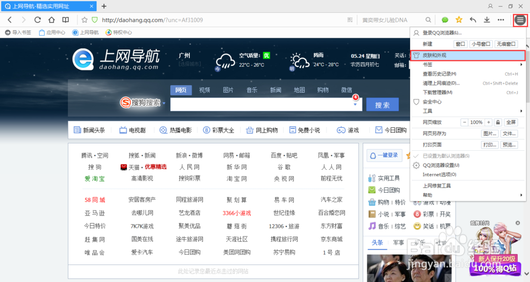This screenshot has width=530, height=282.
Task: Click the 一键登录 button
Action: pyautogui.click(x=385, y=156)
